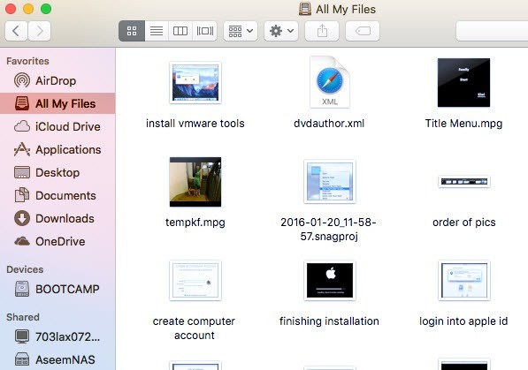
Task: Click the 'finishing installation' file name
Action: pos(329,321)
